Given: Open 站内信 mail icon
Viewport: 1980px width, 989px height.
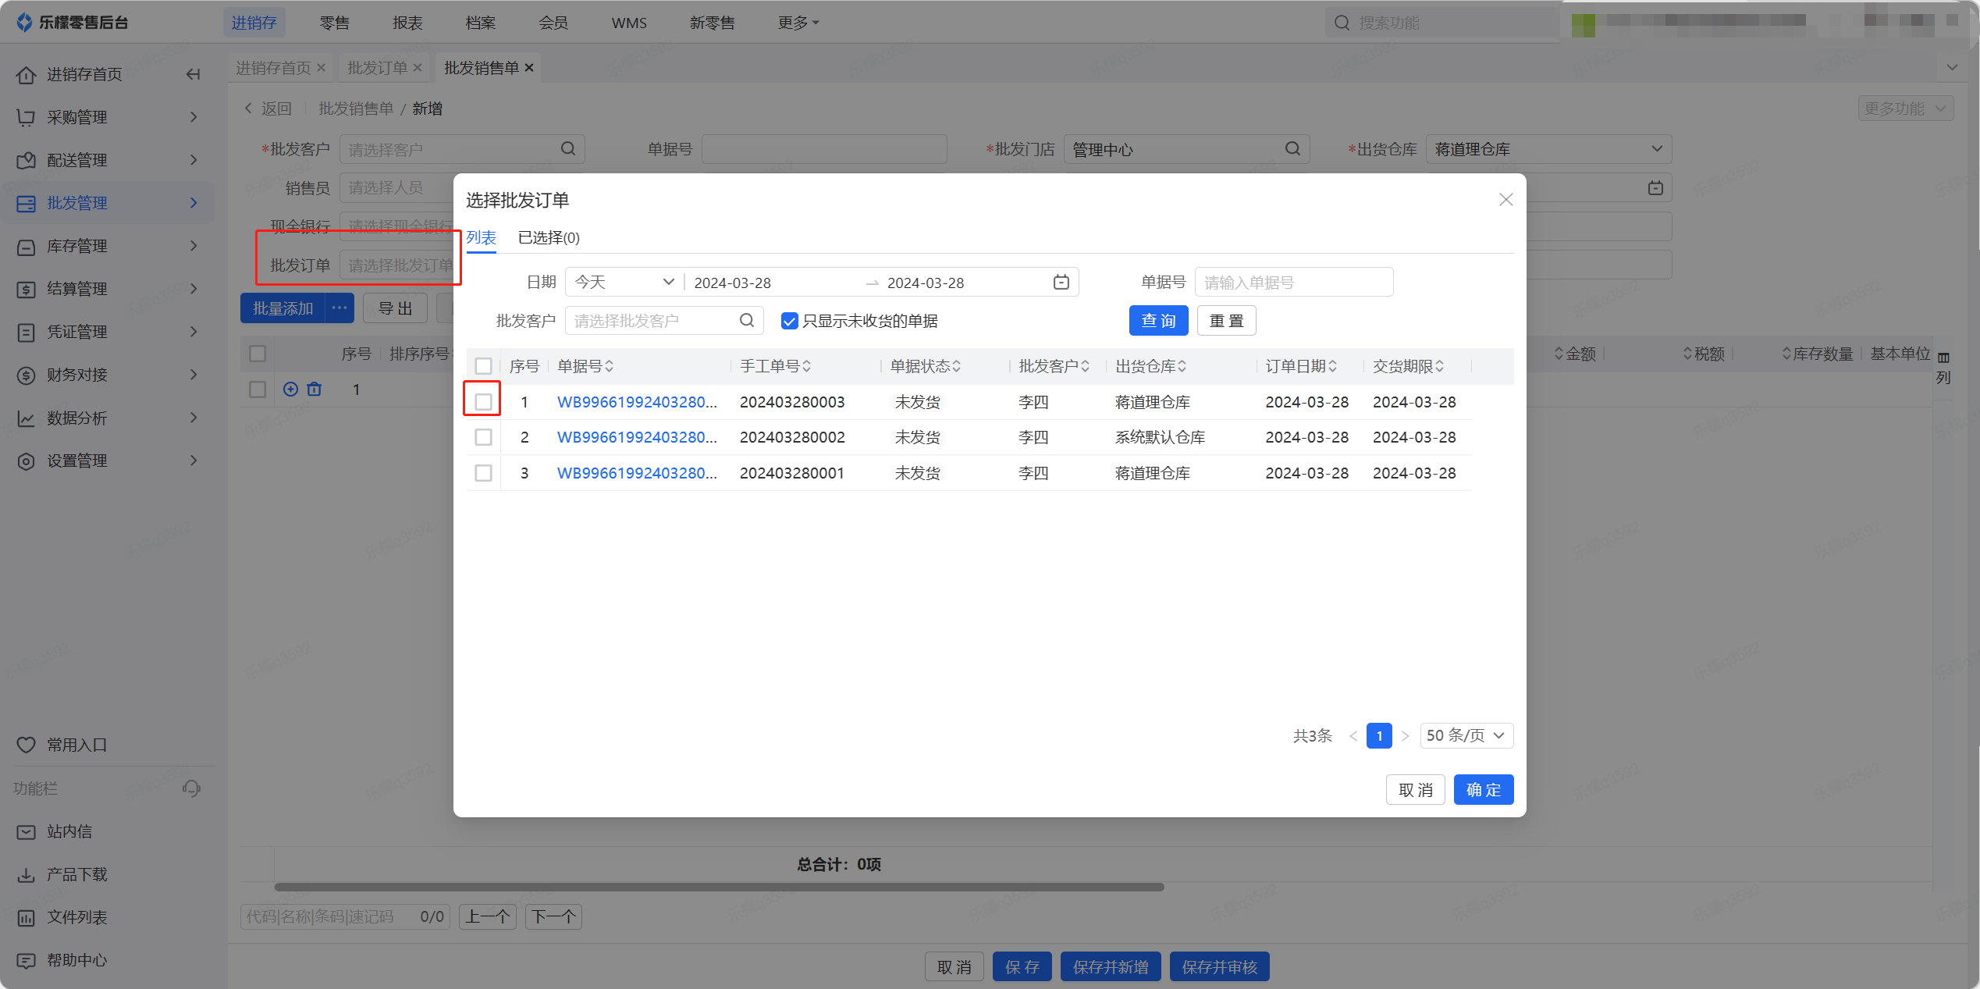Looking at the screenshot, I should tap(26, 831).
